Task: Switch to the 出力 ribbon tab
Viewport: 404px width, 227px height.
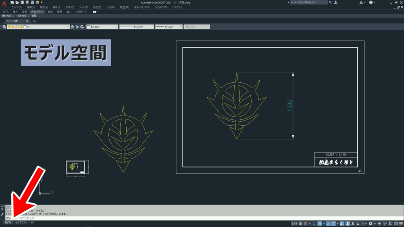Action: [69, 12]
